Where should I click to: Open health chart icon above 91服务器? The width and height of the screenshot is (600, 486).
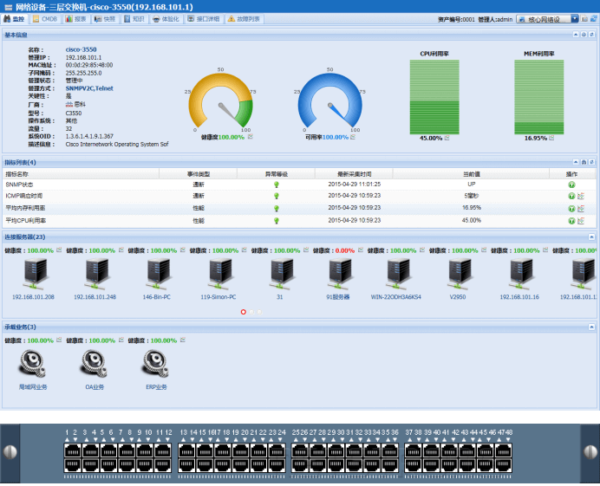361,250
